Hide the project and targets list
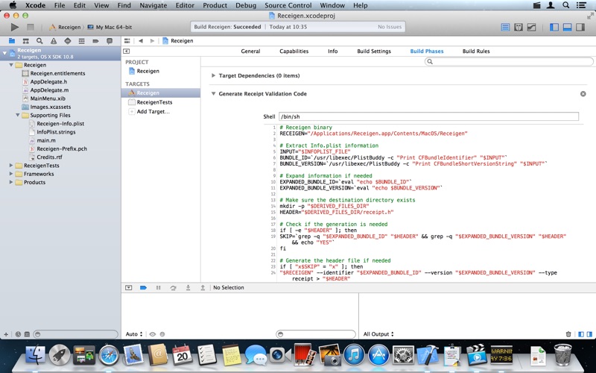Image resolution: width=596 pixels, height=373 pixels. coord(126,51)
